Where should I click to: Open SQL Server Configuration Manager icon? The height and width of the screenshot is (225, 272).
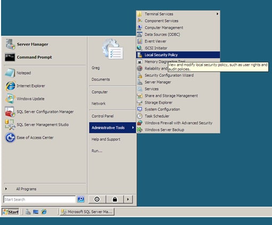tap(10, 112)
